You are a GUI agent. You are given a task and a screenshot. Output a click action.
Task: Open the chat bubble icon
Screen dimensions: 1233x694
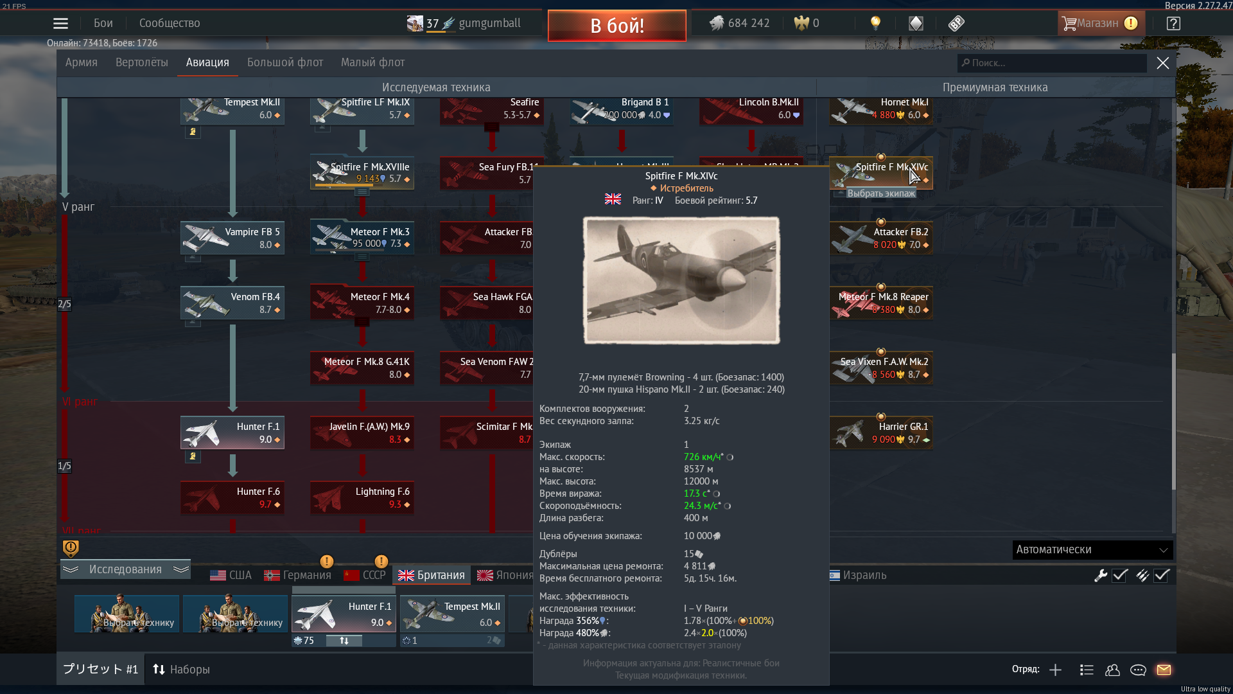pyautogui.click(x=1138, y=670)
